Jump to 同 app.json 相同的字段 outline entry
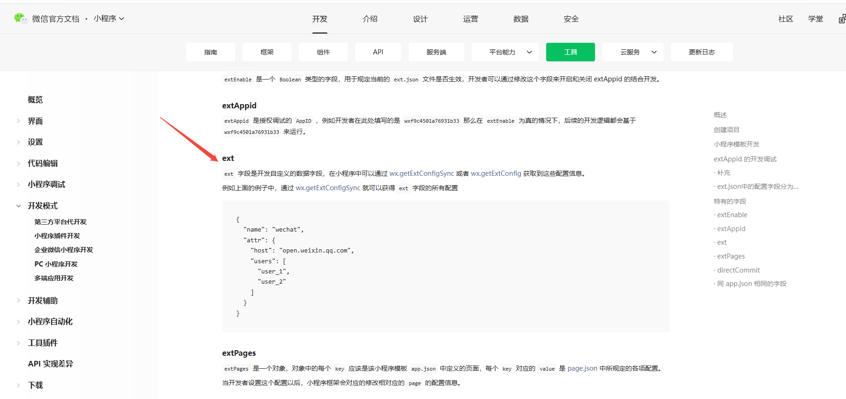This screenshot has width=846, height=399. click(x=752, y=284)
